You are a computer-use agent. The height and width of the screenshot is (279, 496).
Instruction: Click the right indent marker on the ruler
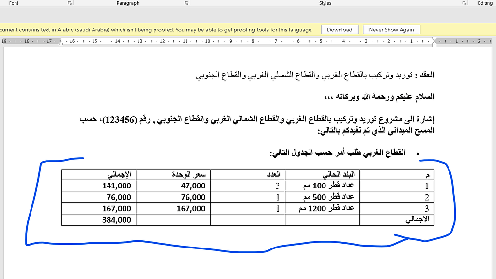pyautogui.click(x=61, y=44)
